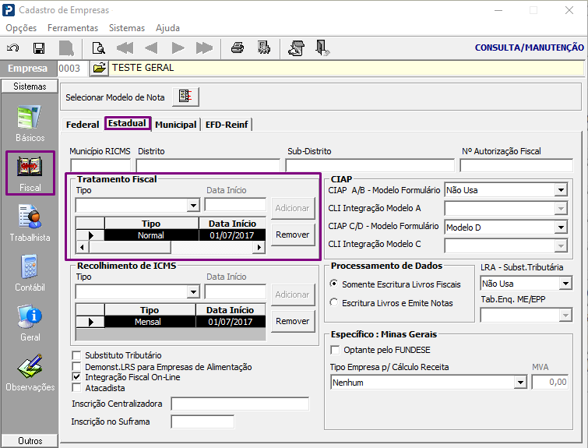Click Remover in Recolhimento de ICMS
This screenshot has height=448, width=588.
(x=293, y=321)
